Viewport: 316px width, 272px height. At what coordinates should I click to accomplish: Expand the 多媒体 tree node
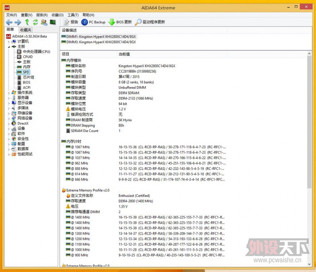click(x=9, y=108)
